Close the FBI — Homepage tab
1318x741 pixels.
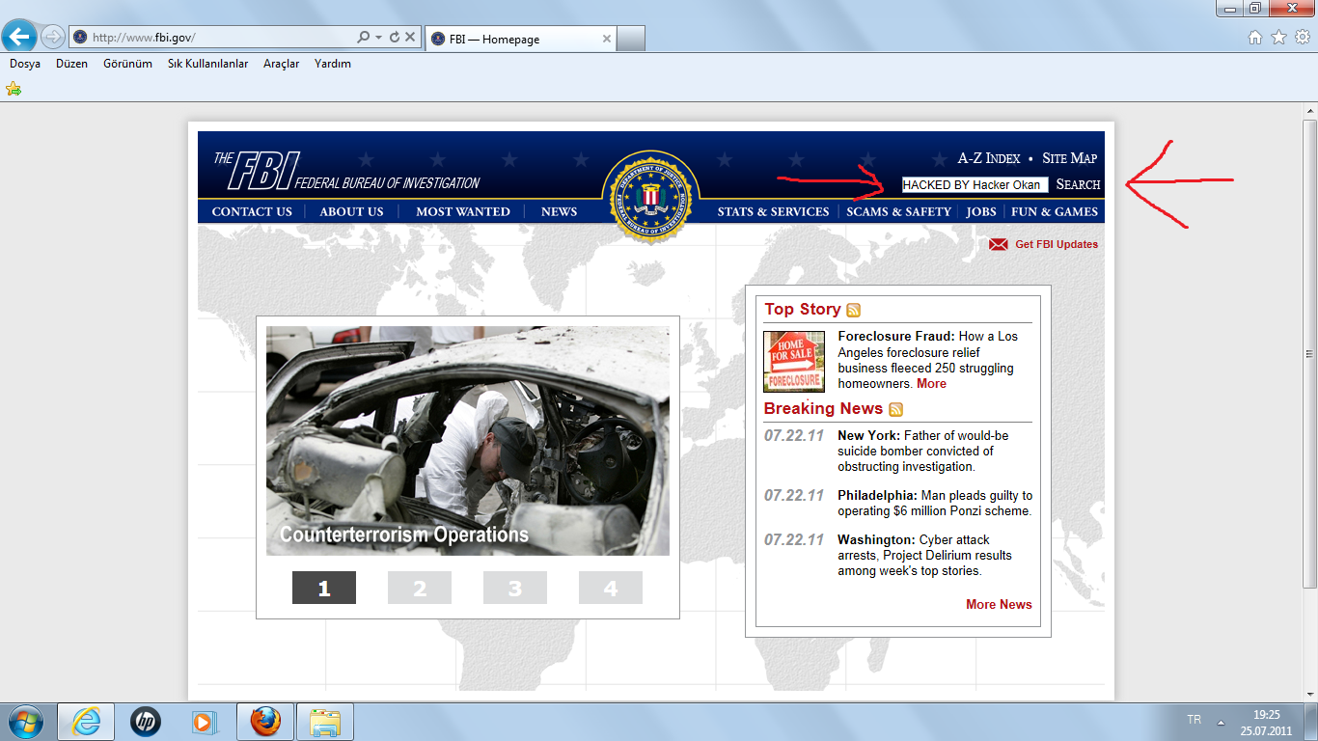(606, 40)
